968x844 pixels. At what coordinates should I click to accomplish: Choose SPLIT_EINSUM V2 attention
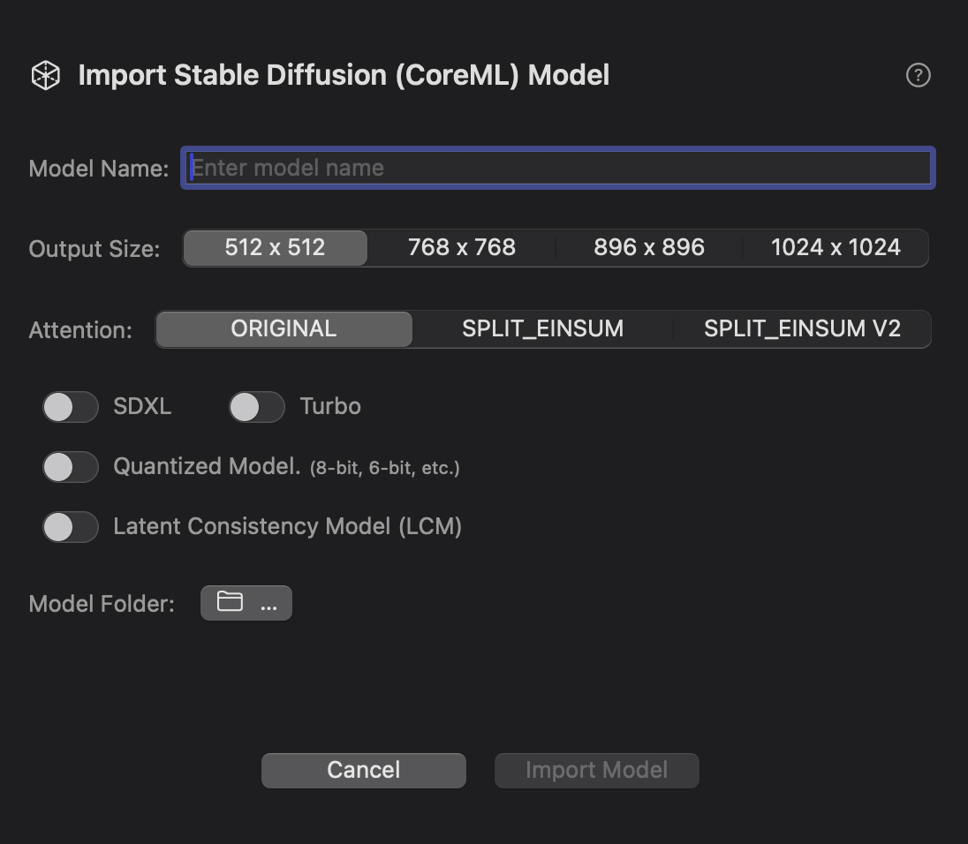click(x=802, y=329)
